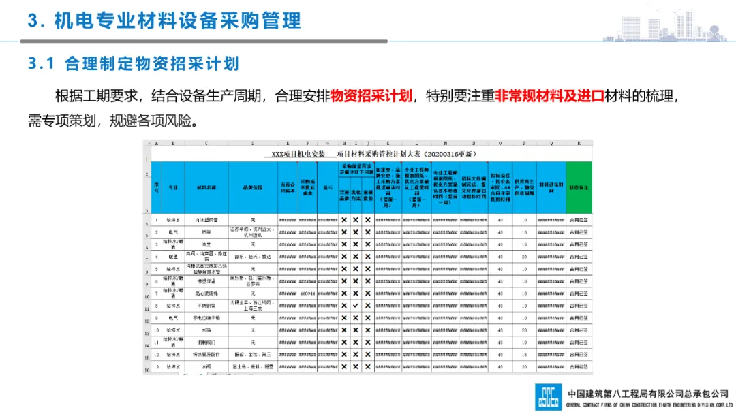Click the footer text 中国建筑第八工程局有限公司总承包公司

tap(648, 394)
